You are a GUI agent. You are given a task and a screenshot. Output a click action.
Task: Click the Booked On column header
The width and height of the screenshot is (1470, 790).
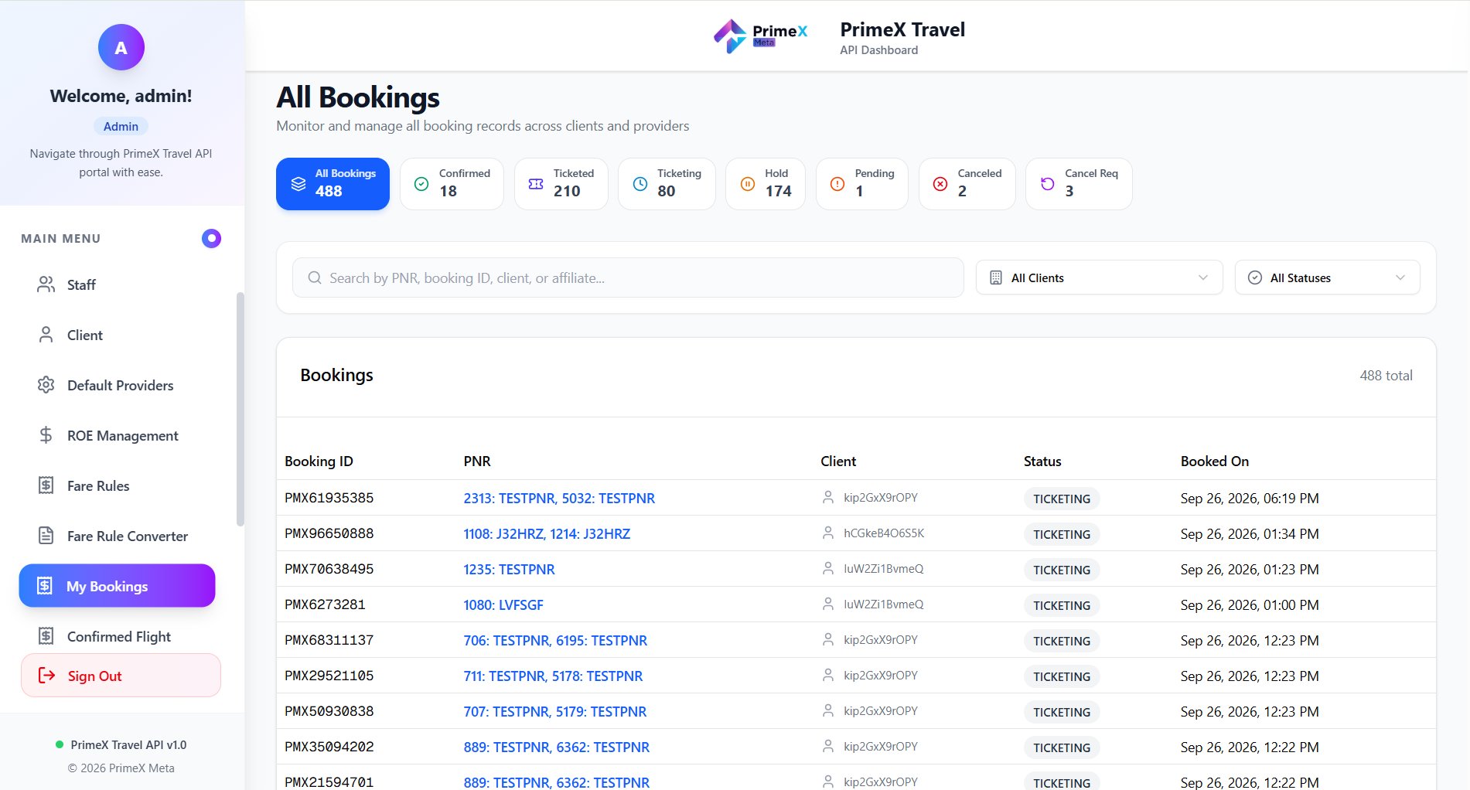pos(1214,461)
